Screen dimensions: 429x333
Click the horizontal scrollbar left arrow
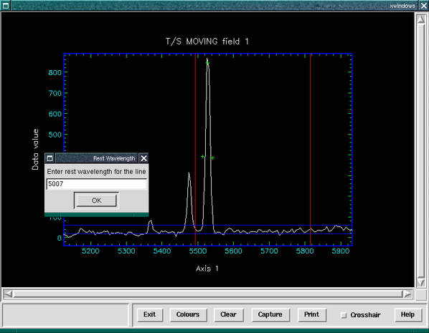tap(8, 294)
